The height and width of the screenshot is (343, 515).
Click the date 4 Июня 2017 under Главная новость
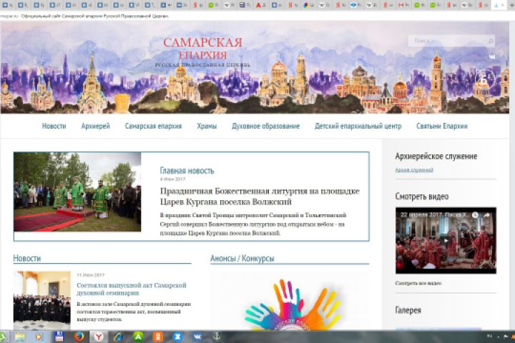coord(172,179)
